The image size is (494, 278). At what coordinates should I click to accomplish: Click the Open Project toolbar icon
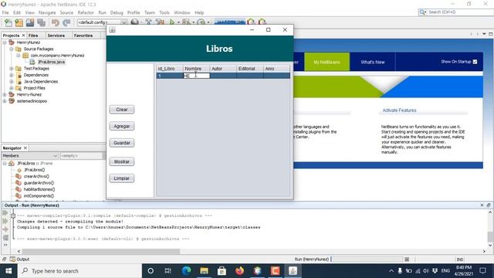tap(30, 22)
